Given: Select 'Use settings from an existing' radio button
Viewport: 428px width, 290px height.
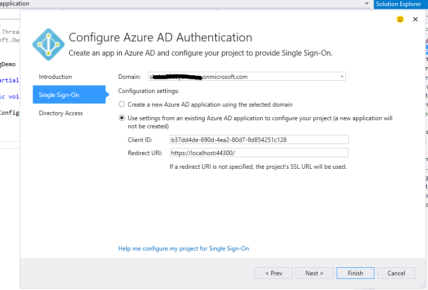Looking at the screenshot, I should point(121,118).
